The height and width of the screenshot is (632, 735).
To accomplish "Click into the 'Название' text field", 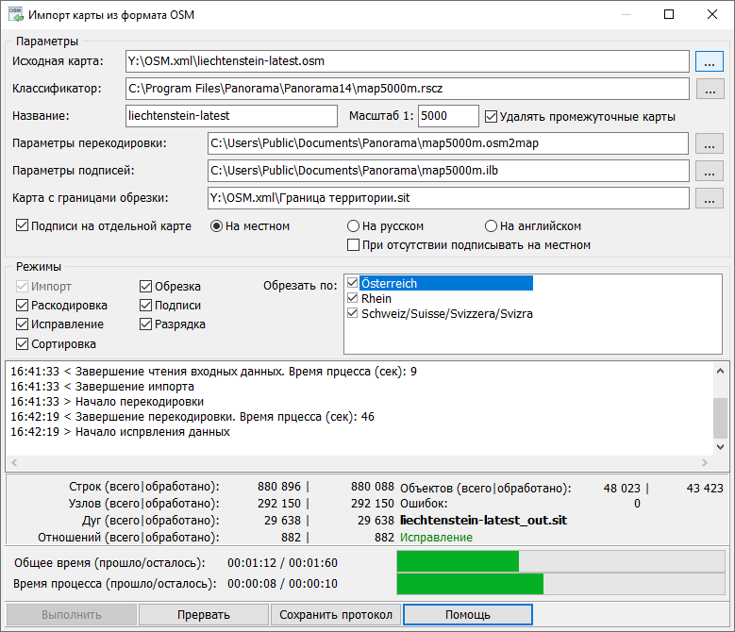I will click(x=230, y=116).
